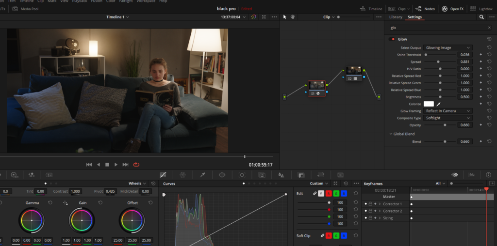Click the viewer expand fullscreen icon
This screenshot has width=497, height=246.
click(264, 17)
